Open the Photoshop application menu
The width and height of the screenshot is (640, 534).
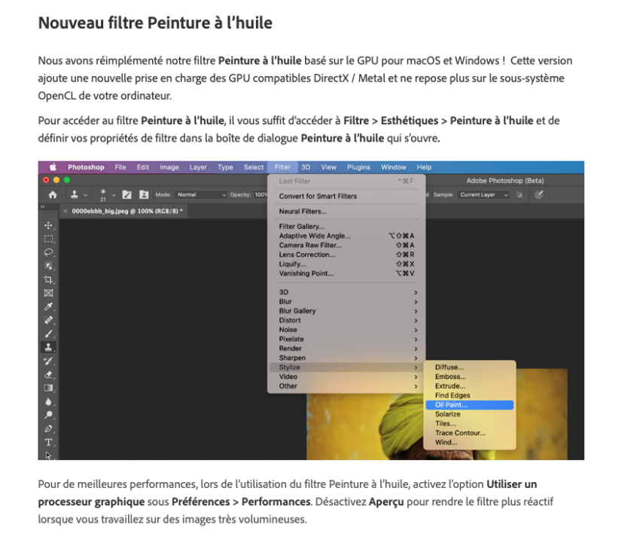click(86, 167)
